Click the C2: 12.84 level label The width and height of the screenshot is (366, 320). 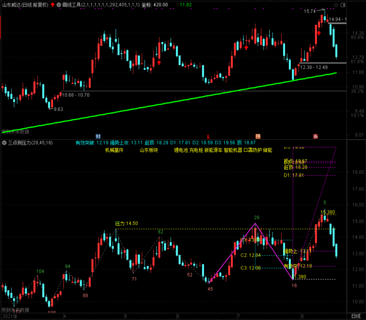(x=250, y=255)
